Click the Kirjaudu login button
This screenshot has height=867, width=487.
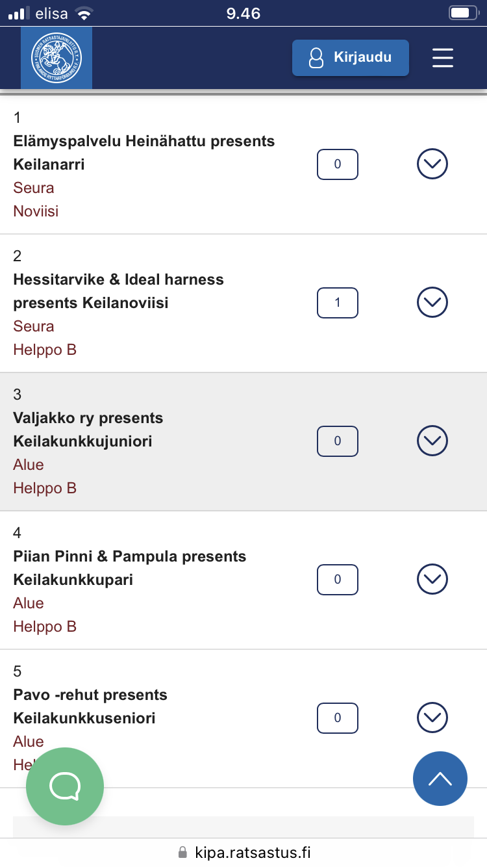(351, 58)
